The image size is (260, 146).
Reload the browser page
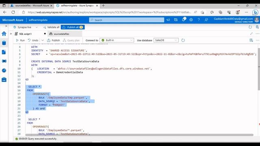[x=13, y=12]
